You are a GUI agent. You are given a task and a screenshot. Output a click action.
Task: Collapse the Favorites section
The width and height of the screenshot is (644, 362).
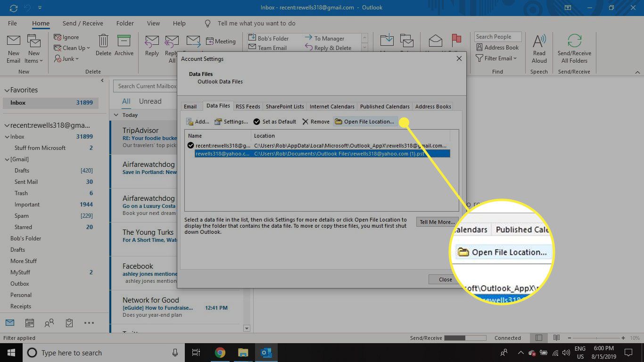pyautogui.click(x=7, y=90)
